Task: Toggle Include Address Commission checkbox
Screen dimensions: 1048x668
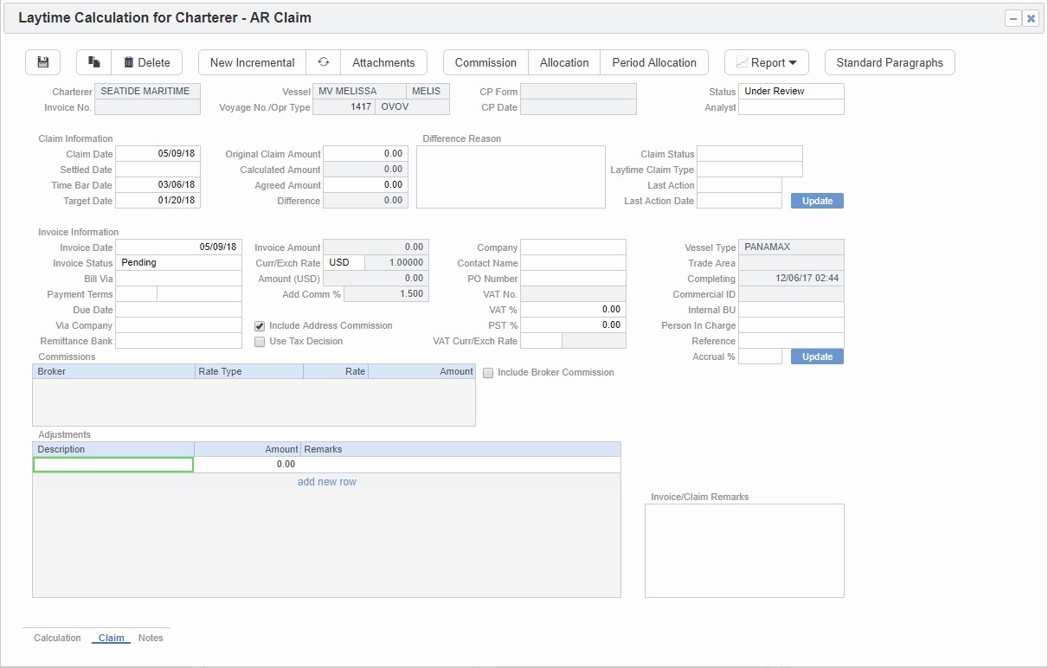Action: 260,326
